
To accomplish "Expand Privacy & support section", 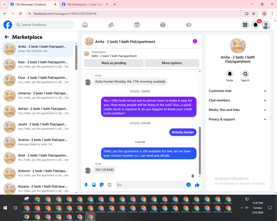I will click(x=238, y=119).
